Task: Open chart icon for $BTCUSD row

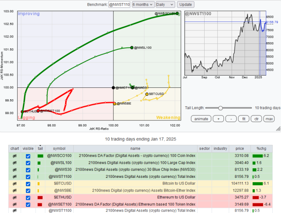Action: coord(14,184)
